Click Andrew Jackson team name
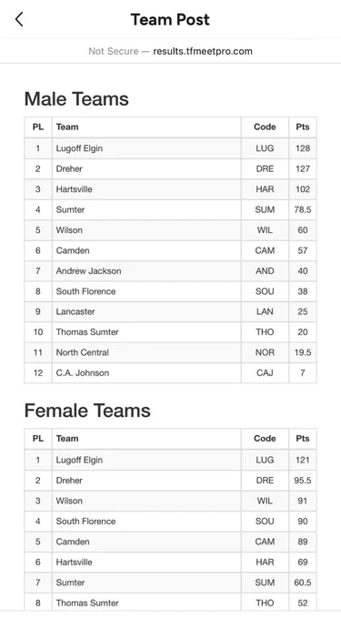 coord(88,271)
